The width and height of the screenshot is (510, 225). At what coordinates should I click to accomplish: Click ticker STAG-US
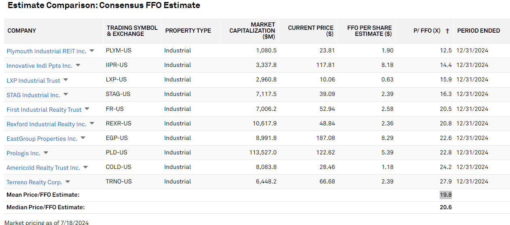(118, 94)
